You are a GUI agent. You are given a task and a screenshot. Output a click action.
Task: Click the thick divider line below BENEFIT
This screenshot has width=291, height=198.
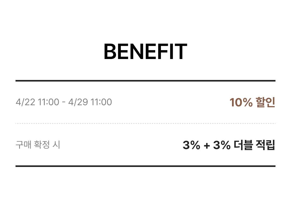tap(145, 81)
